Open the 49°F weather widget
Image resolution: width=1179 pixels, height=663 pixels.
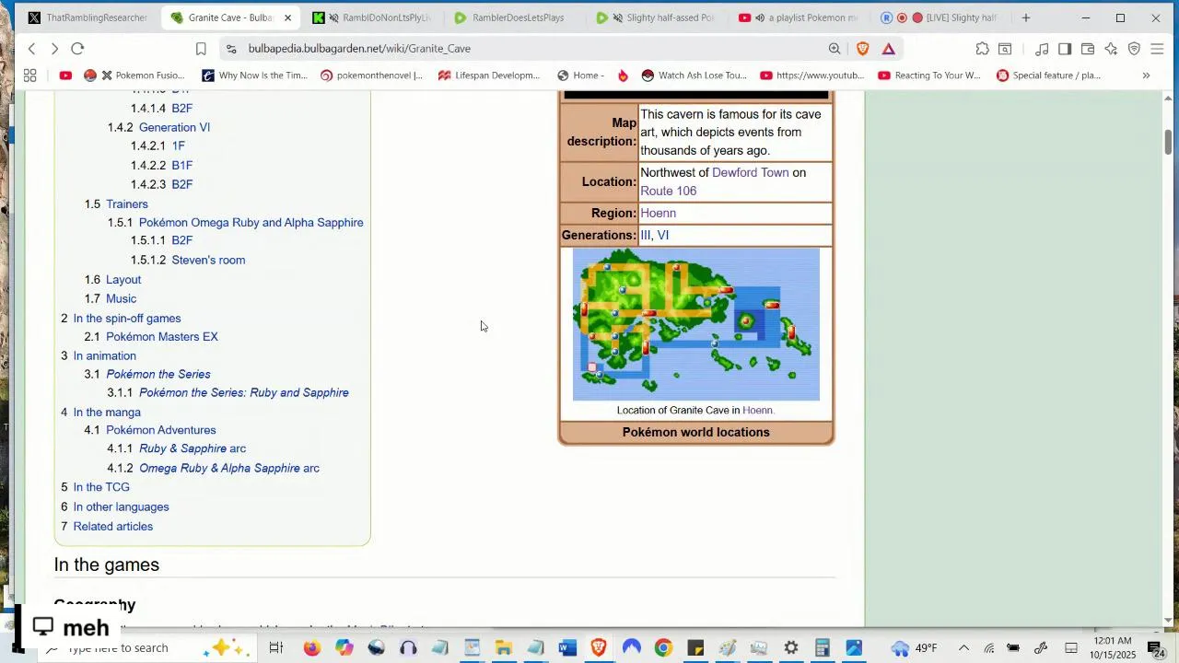click(914, 648)
